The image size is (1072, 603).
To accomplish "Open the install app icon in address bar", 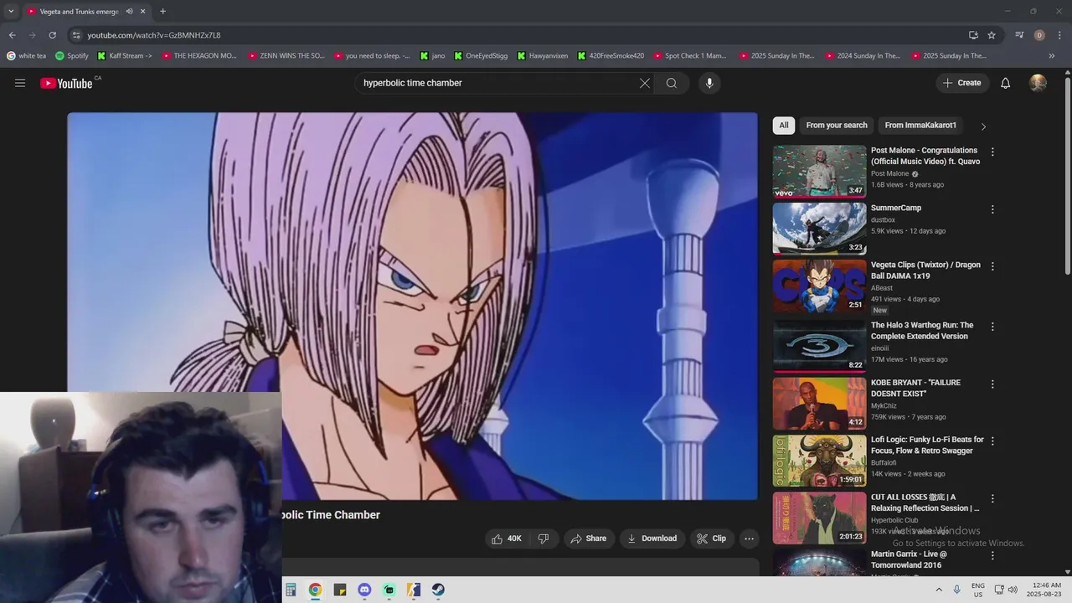I will click(x=973, y=35).
